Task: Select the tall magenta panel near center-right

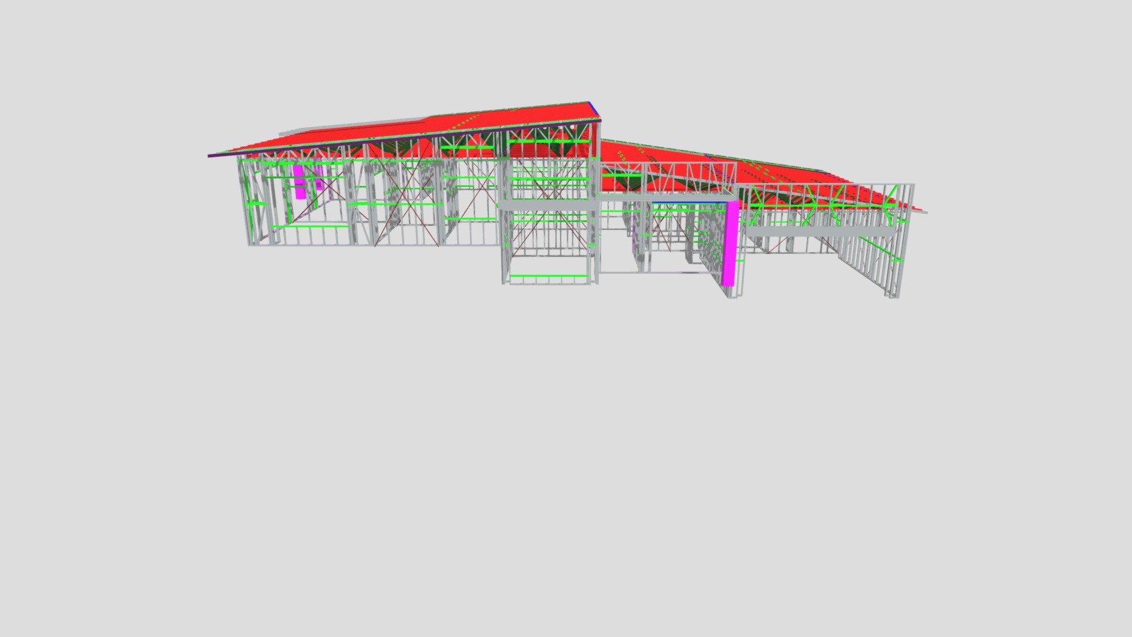Action: tap(729, 244)
